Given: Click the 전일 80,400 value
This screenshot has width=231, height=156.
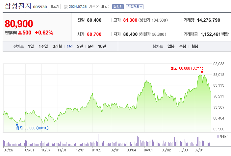Looking at the screenshot, I should 94,20.
